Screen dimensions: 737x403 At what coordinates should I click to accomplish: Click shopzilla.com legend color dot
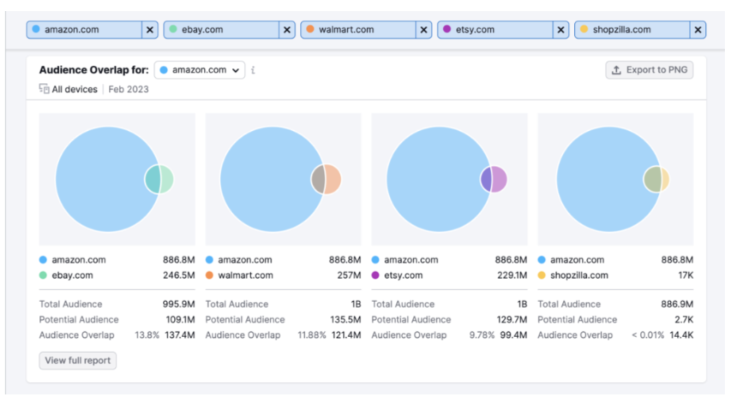(542, 276)
